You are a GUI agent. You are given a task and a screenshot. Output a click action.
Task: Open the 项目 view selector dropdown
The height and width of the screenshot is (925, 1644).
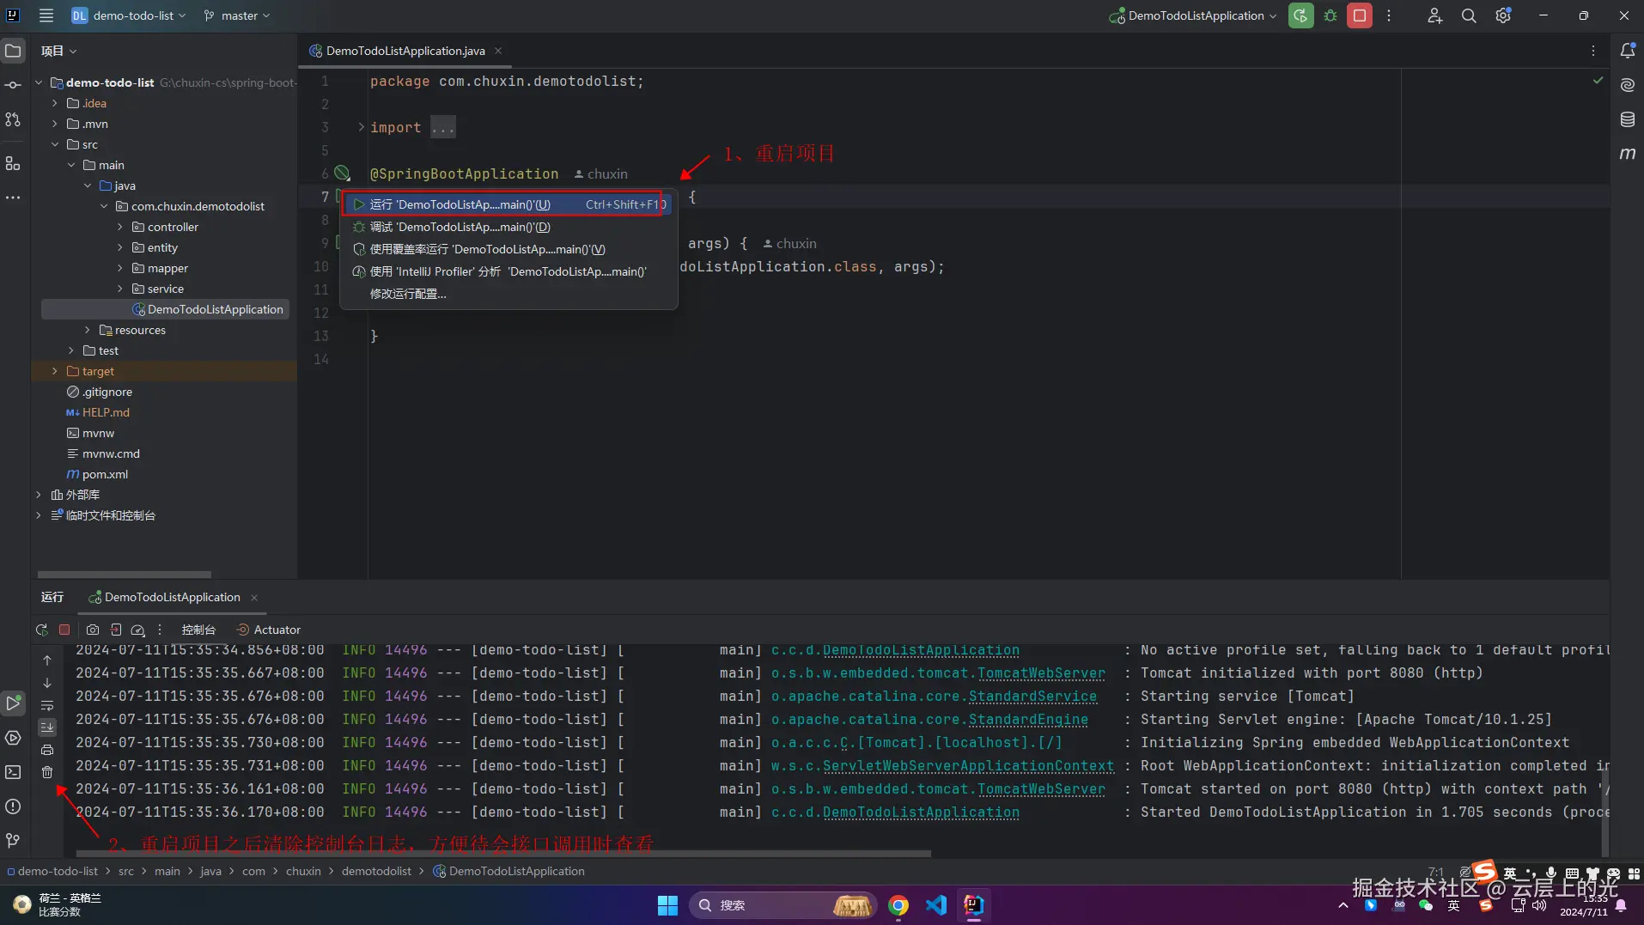(59, 51)
